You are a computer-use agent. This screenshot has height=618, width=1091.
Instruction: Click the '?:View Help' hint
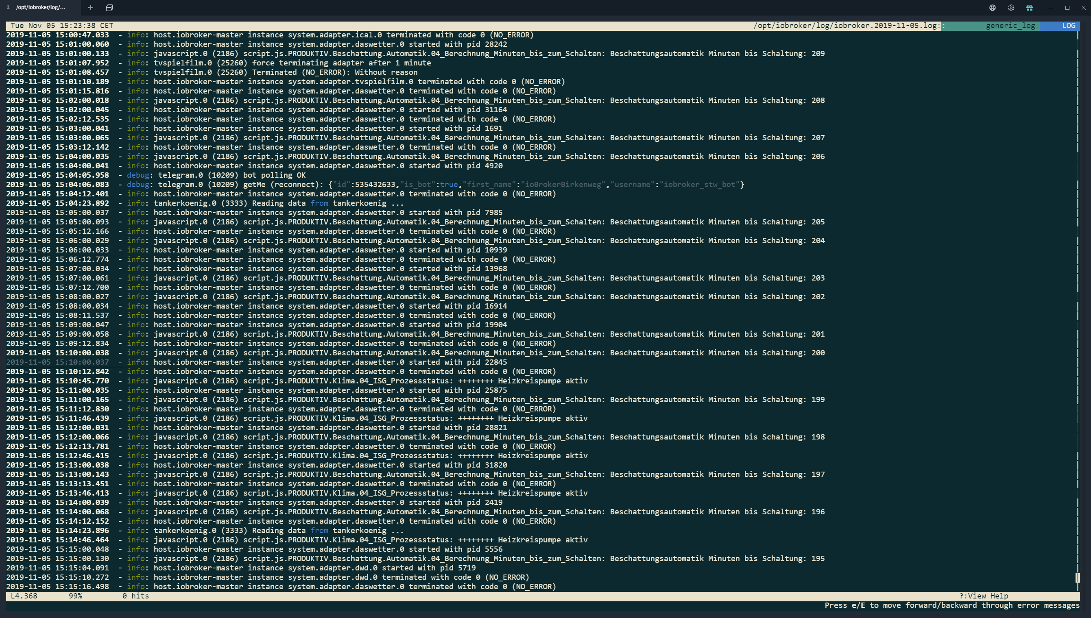pos(984,596)
